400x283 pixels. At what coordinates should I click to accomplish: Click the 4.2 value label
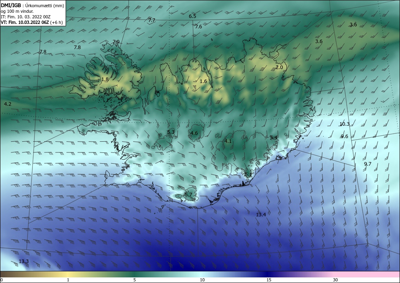[x=8, y=104]
